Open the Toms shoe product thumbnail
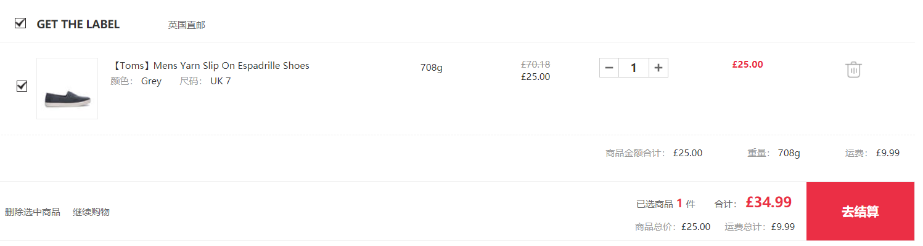923x246 pixels. [67, 89]
